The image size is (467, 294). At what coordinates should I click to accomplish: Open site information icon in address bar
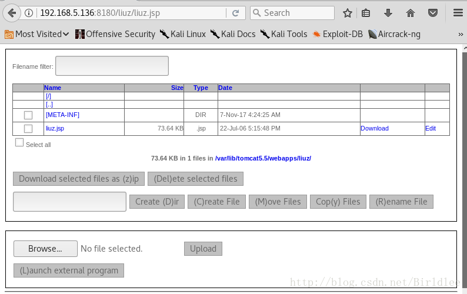(x=29, y=13)
